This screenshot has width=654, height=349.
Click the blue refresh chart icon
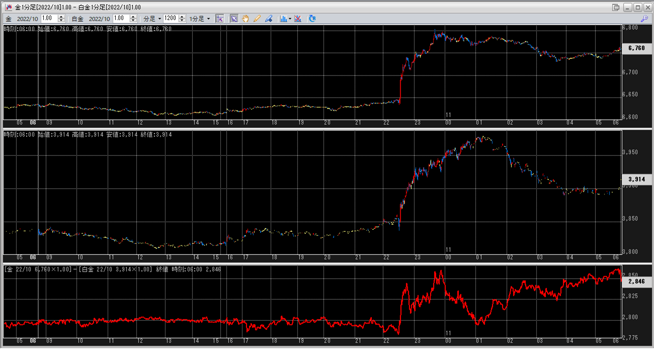point(312,19)
